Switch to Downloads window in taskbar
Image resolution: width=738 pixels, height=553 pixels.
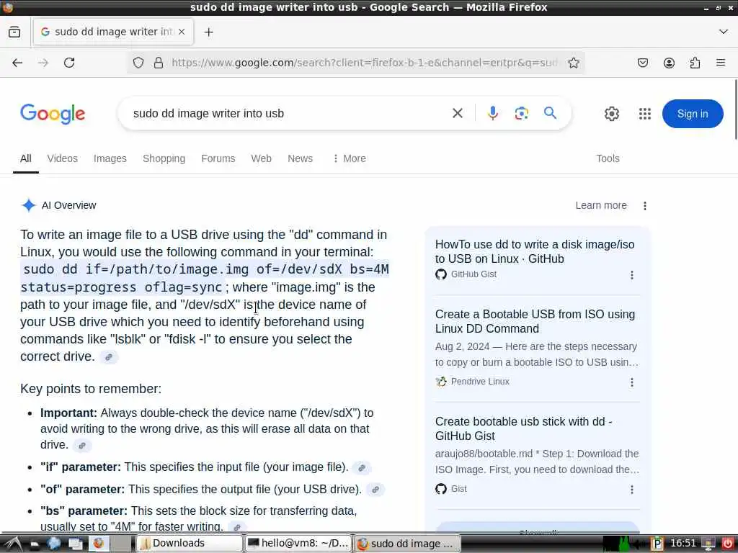tap(190, 544)
